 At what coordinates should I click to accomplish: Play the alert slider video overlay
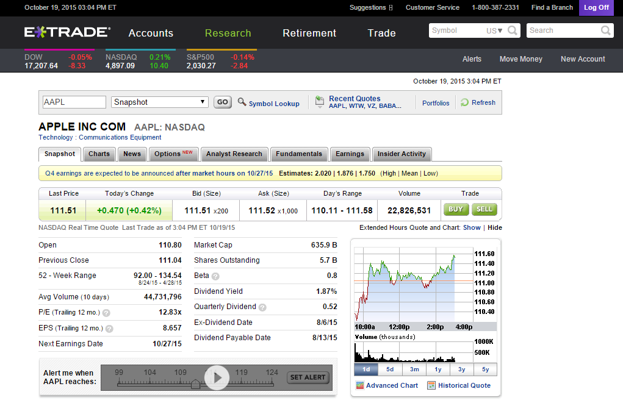pyautogui.click(x=217, y=377)
